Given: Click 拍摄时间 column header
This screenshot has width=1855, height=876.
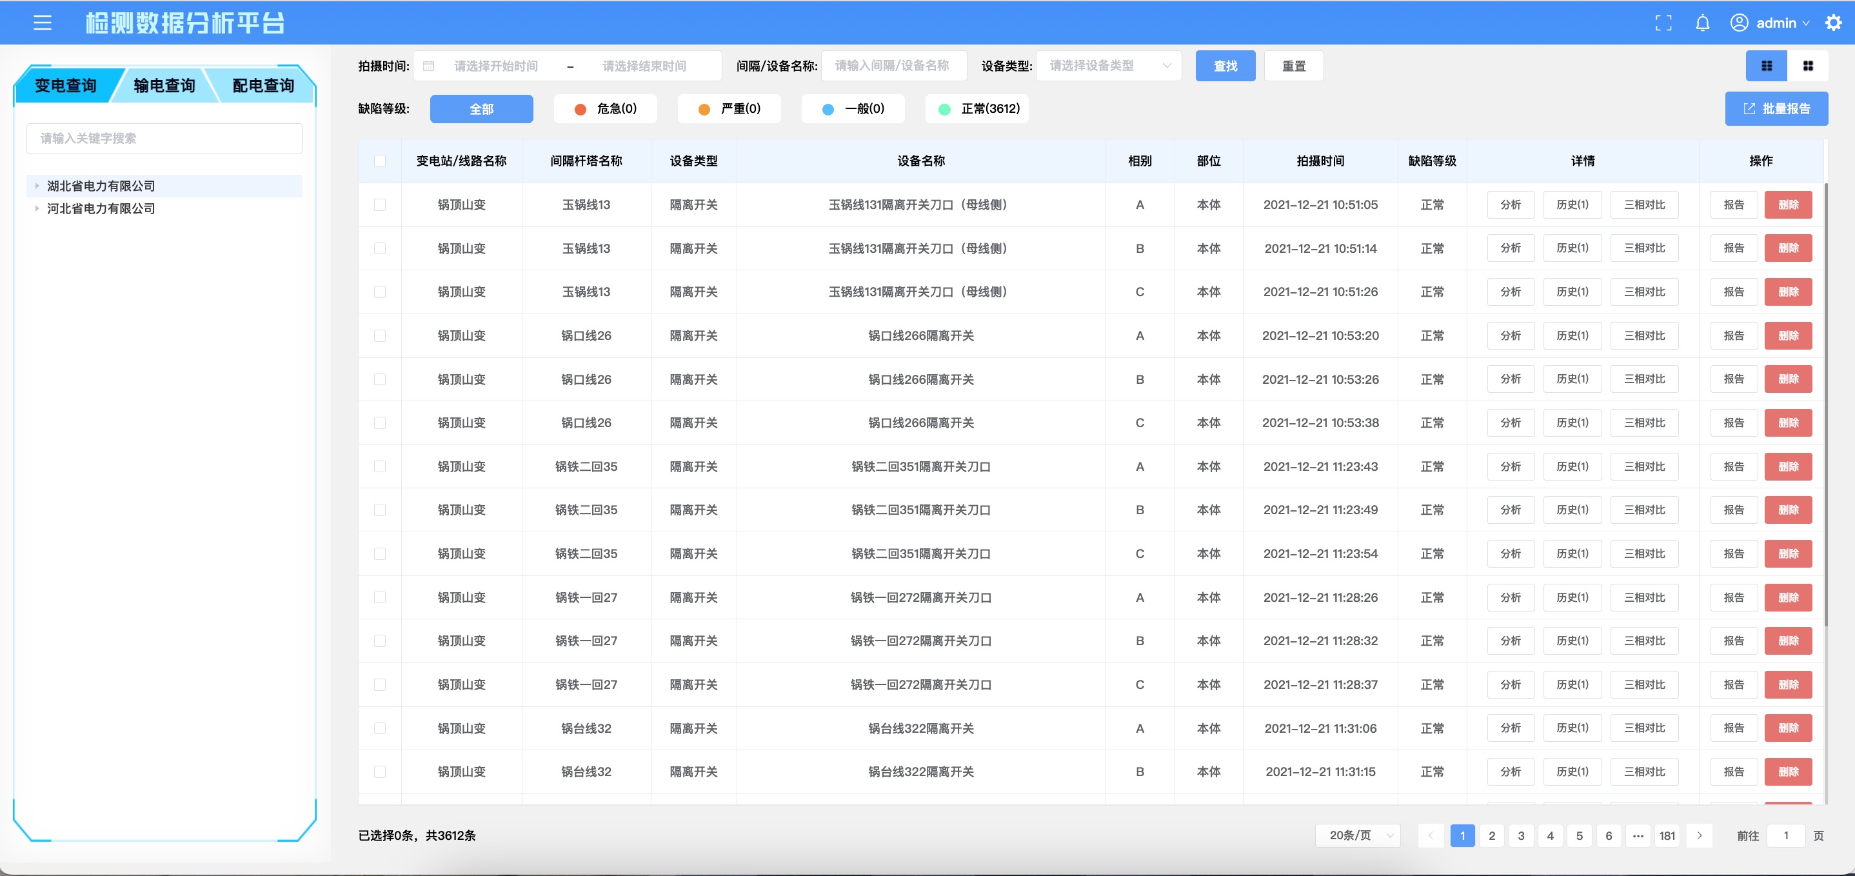Looking at the screenshot, I should (x=1321, y=161).
